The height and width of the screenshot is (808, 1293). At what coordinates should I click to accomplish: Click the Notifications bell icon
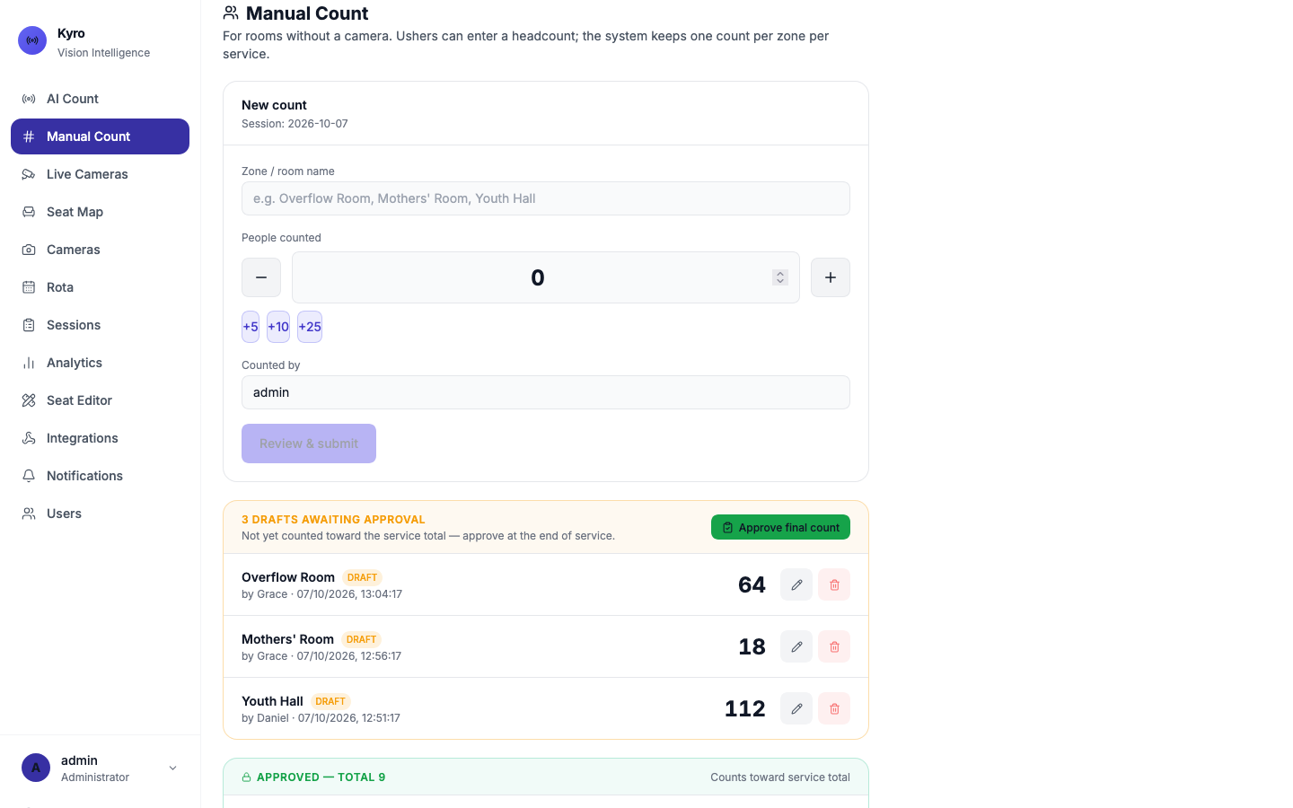[29, 476]
